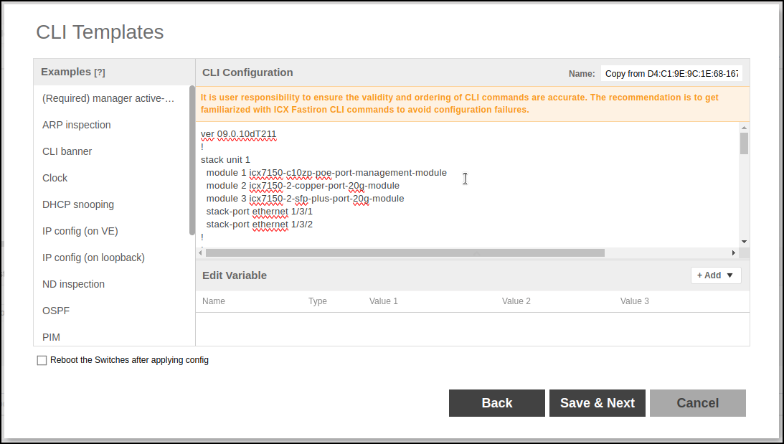Click 'stack-port ethernet 1/3/2' line
784x444 pixels.
(x=260, y=225)
